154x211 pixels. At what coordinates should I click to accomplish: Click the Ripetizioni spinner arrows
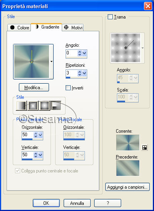pyautogui.click(x=80, y=73)
